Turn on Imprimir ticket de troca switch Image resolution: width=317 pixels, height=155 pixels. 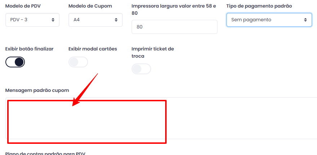(x=141, y=69)
